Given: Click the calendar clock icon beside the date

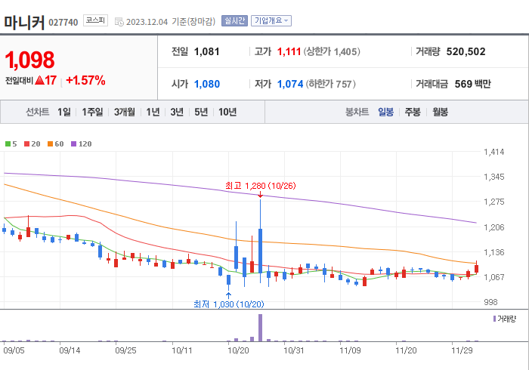Looking at the screenshot, I should [x=119, y=22].
